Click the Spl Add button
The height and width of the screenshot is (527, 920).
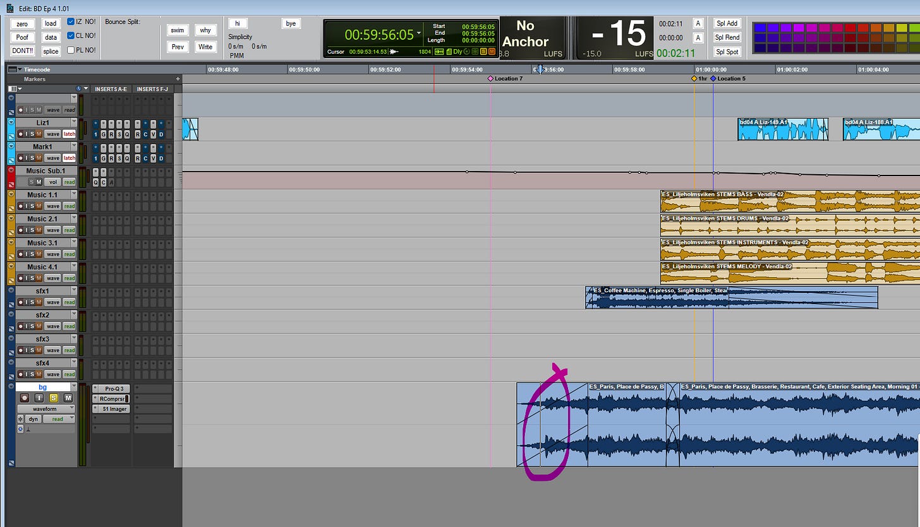click(x=727, y=23)
